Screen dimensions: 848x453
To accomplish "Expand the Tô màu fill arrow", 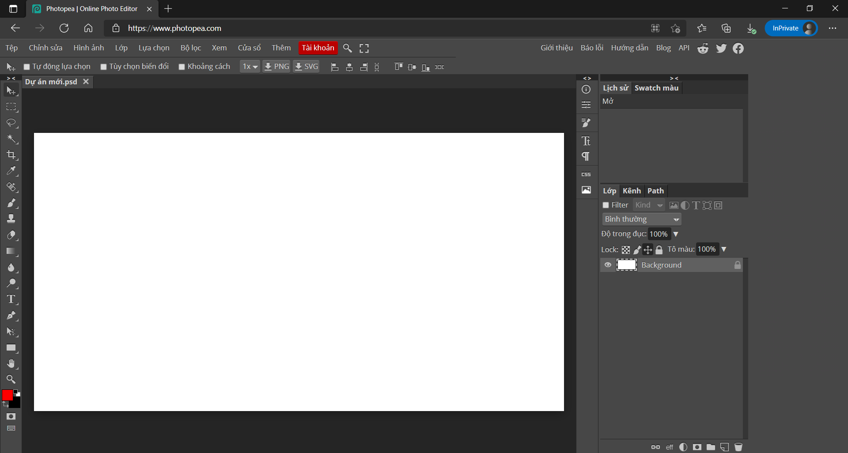I will tap(724, 249).
